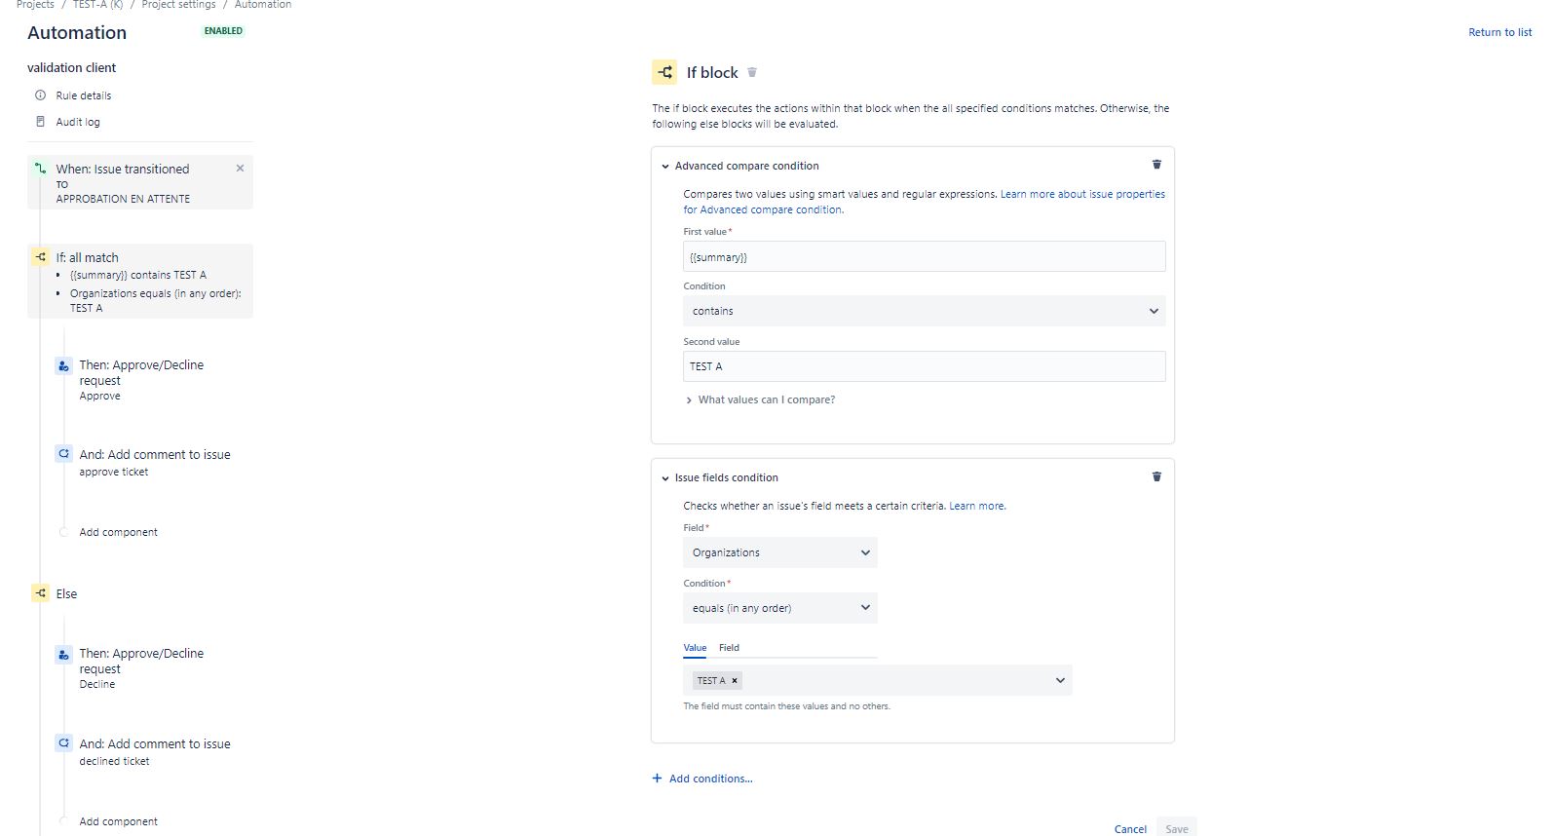Click the Cancel button
The height and width of the screenshot is (836, 1553).
(x=1130, y=829)
